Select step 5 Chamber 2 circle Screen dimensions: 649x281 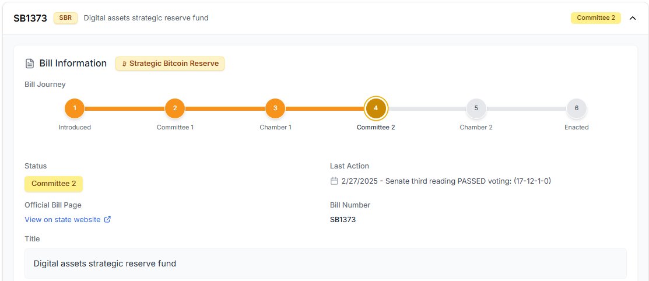(x=476, y=108)
